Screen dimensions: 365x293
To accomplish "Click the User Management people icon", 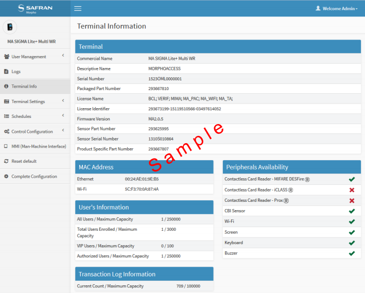I will pos(7,57).
